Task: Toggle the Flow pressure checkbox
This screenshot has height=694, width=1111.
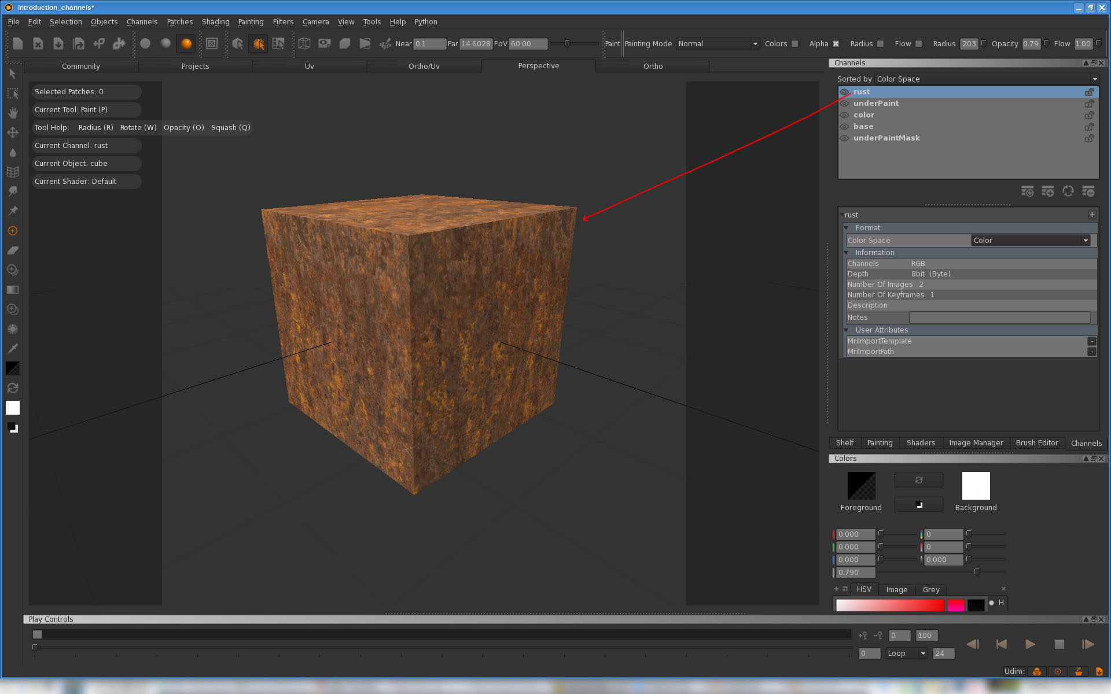Action: tap(919, 44)
